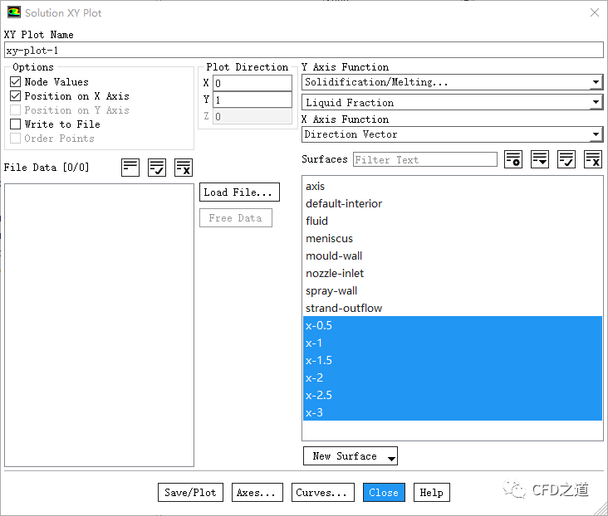Select strand-outflow in the surfaces list
Screen dimensions: 608x516
[x=344, y=308]
